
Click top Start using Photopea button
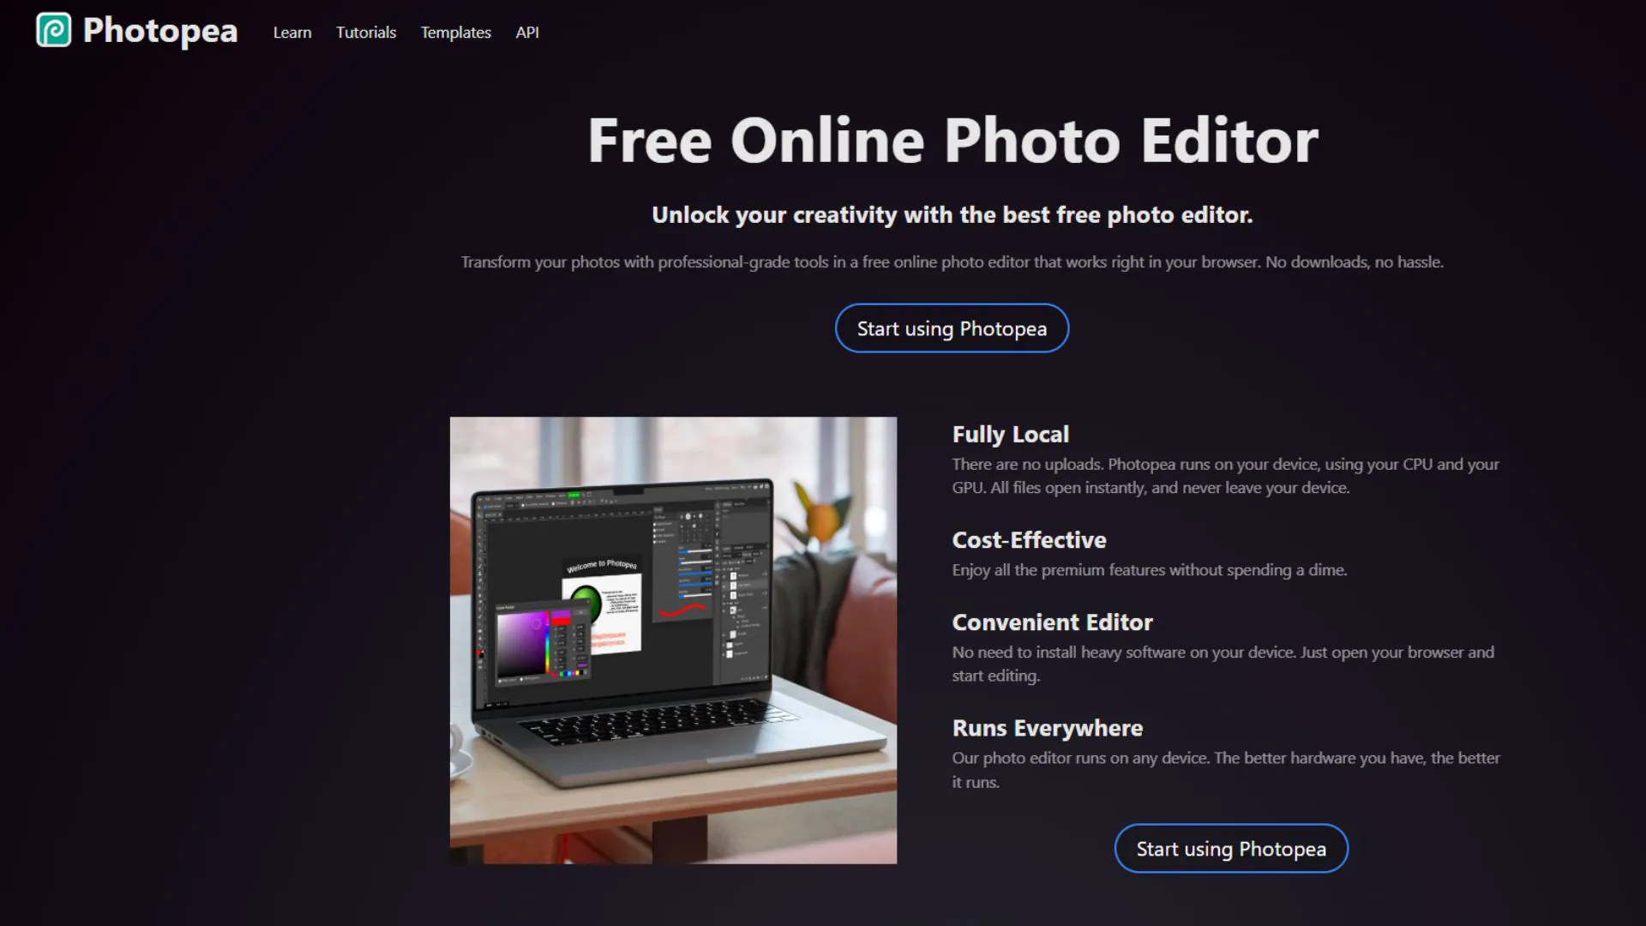[x=952, y=328]
